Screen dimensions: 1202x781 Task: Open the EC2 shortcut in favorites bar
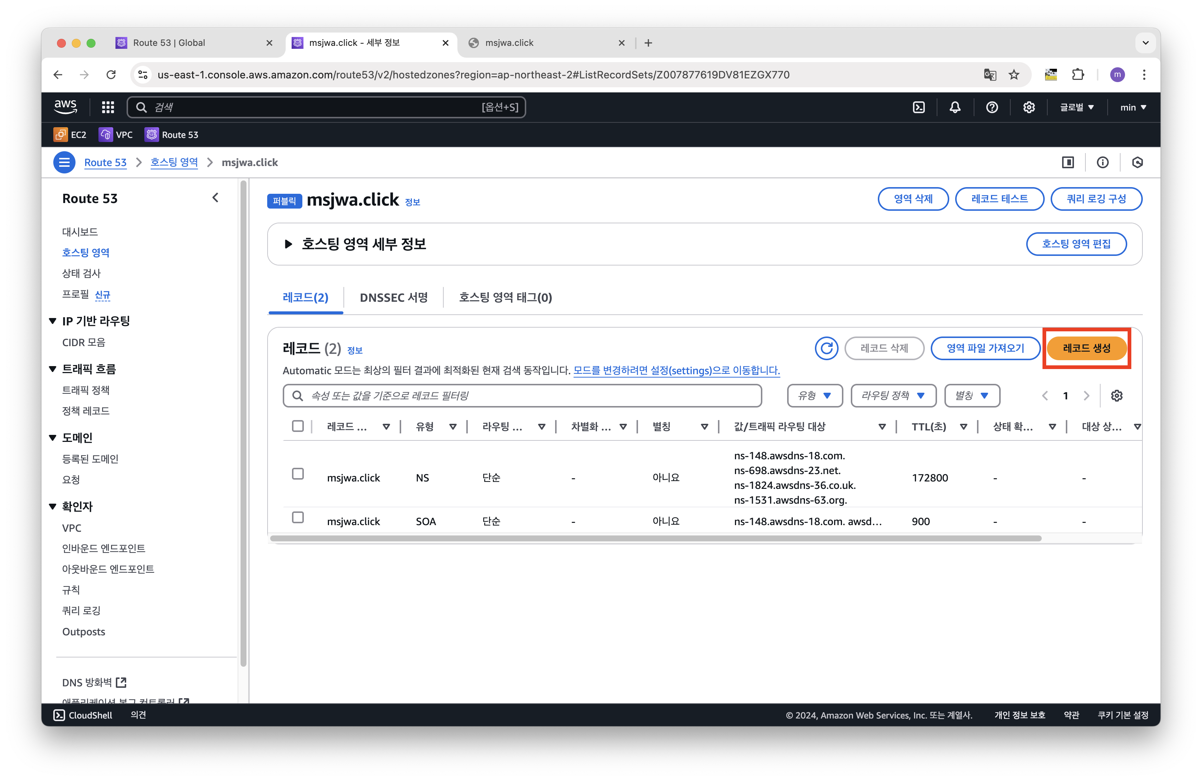coord(70,135)
